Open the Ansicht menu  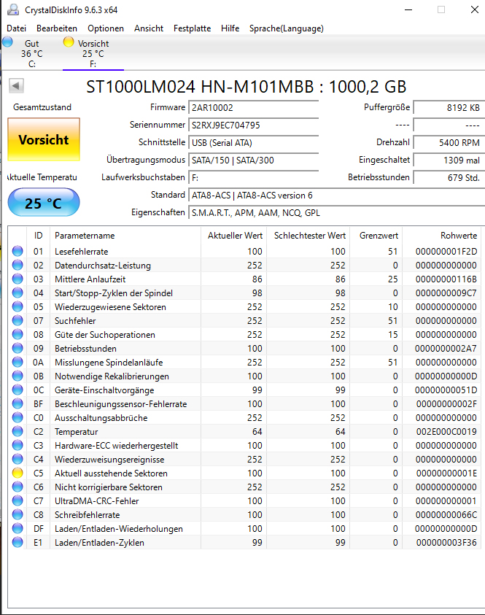click(x=149, y=28)
